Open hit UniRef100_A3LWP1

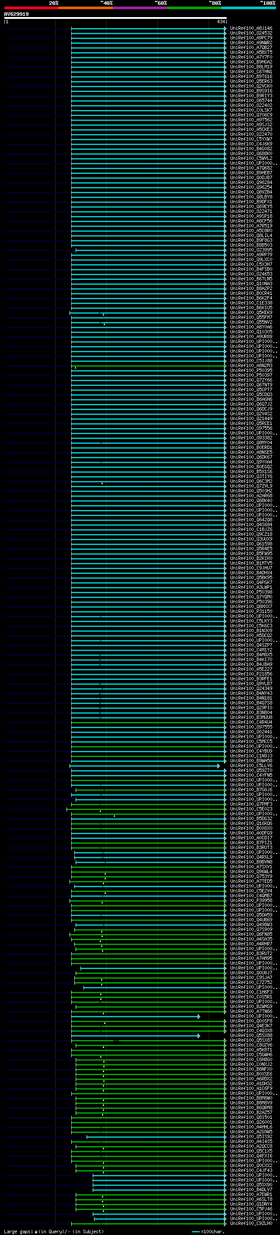[x=251, y=587]
